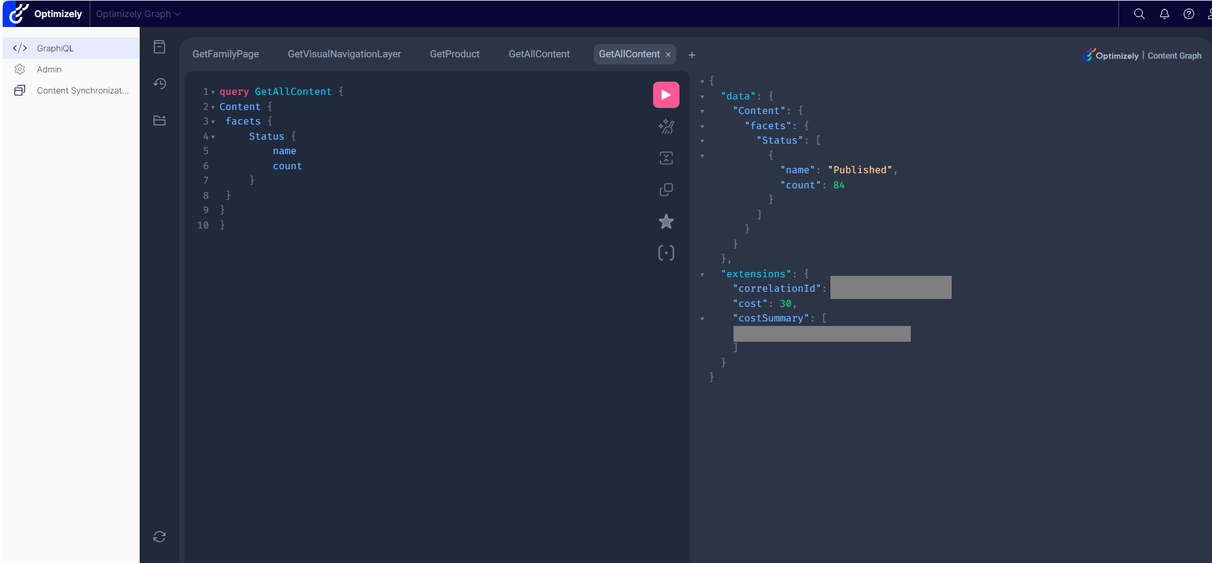
Task: Click the Re-fetch schema refresh icon
Action: tap(159, 537)
